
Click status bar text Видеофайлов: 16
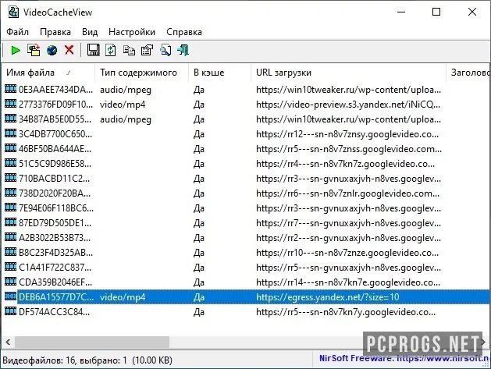(x=40, y=360)
